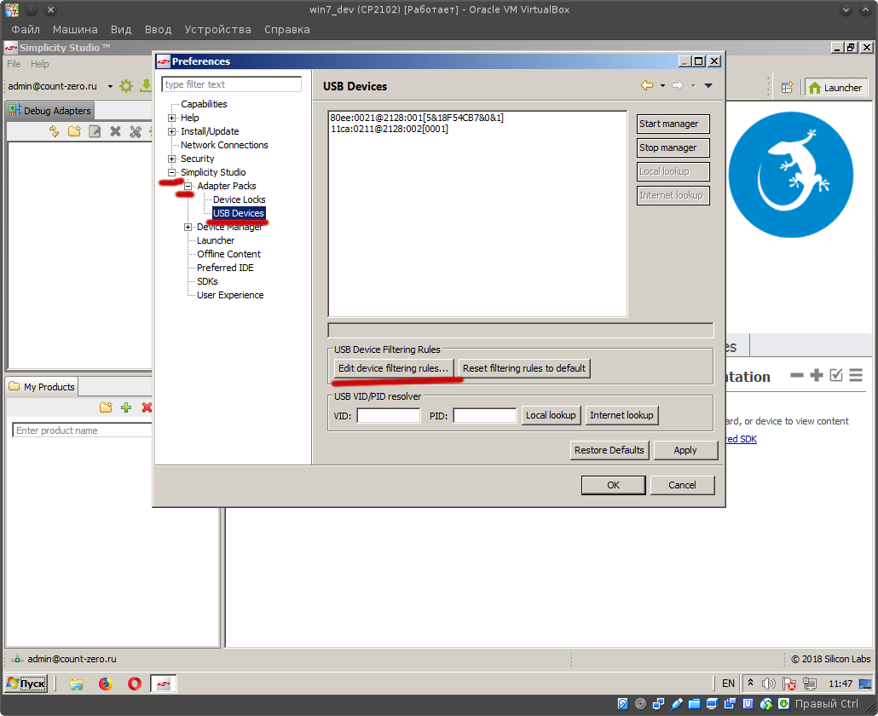Click the yellow back arrow in Preferences
Viewport: 878px width, 716px height.
click(647, 85)
